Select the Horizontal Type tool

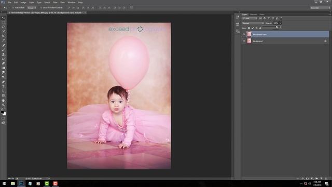tap(3, 87)
